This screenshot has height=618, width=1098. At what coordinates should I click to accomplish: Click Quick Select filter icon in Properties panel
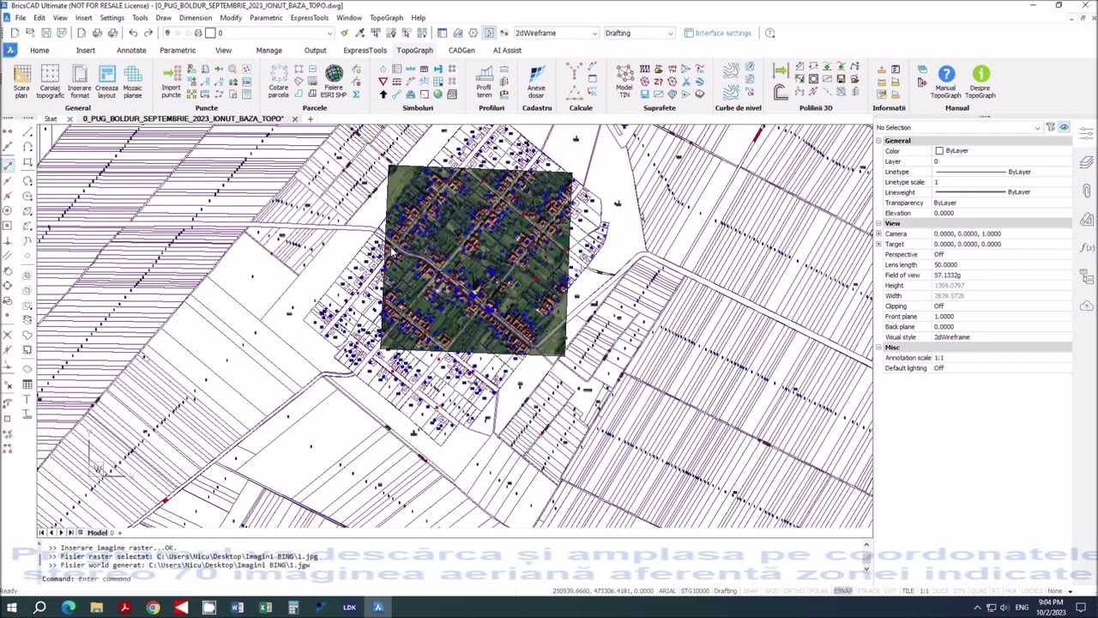pyautogui.click(x=1050, y=127)
